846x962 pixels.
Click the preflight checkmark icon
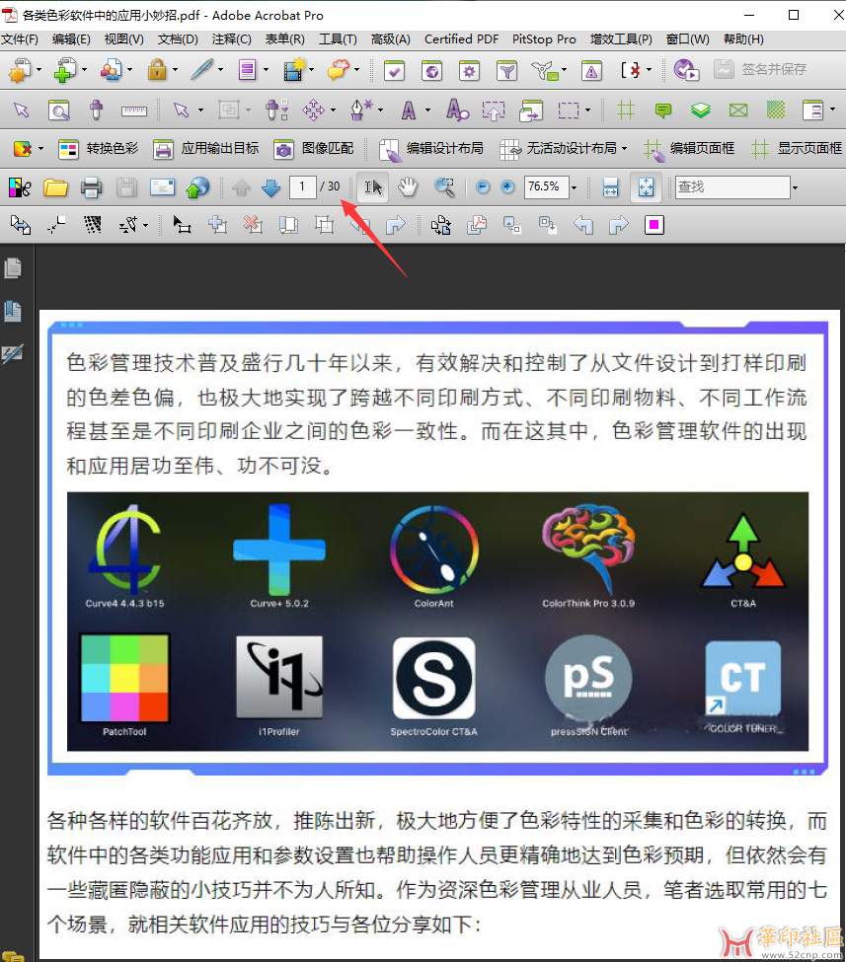click(394, 71)
